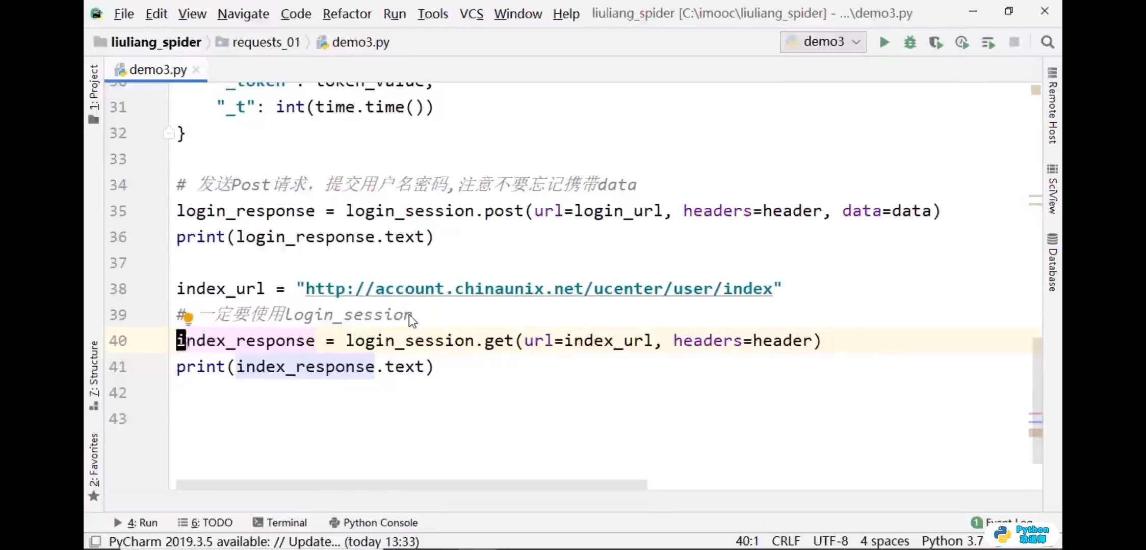Toggle the Structure side panel
The width and height of the screenshot is (1146, 550).
(94, 374)
